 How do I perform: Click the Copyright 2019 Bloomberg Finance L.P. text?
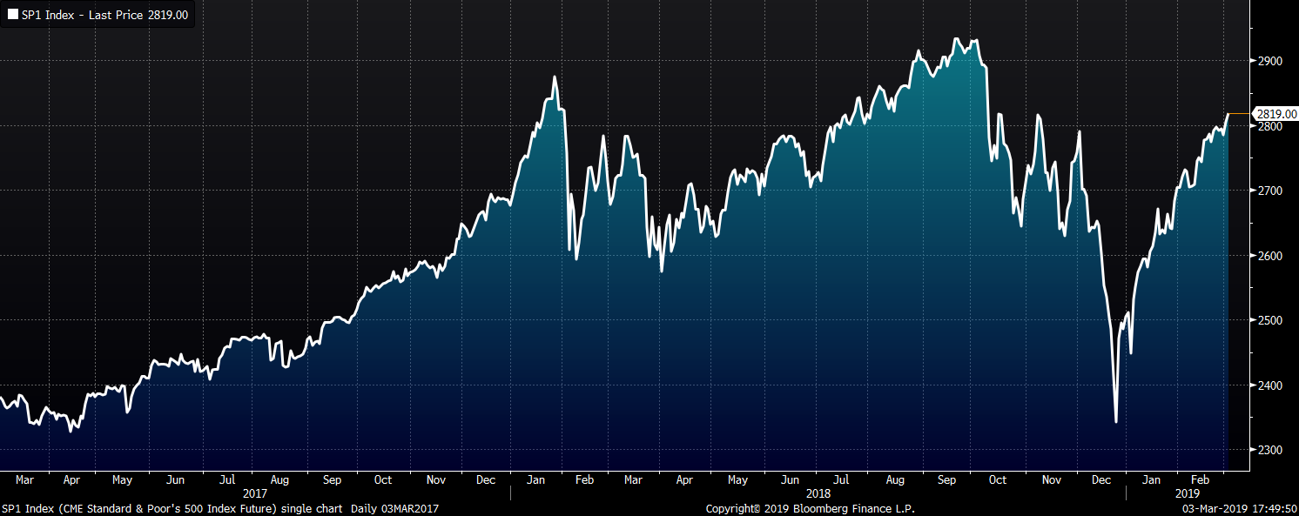coord(810,508)
